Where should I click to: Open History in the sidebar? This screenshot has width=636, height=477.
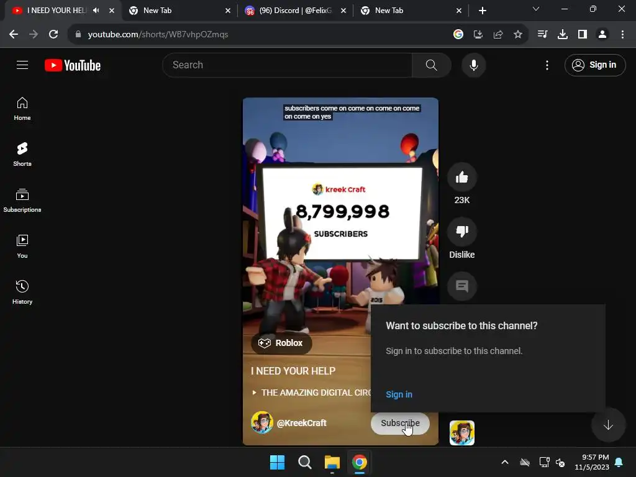click(22, 292)
